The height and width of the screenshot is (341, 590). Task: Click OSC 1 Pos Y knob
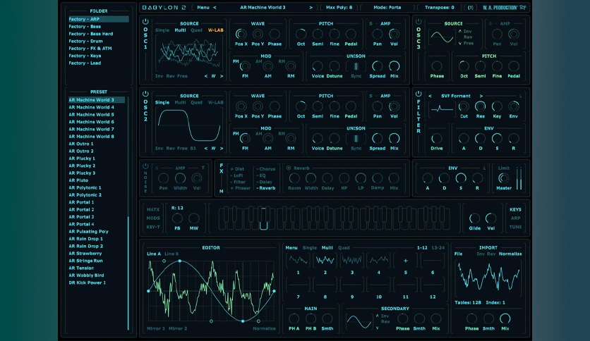(258, 35)
